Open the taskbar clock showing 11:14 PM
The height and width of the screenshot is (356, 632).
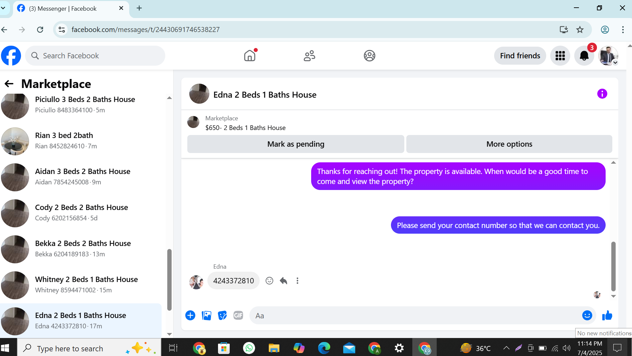click(590, 348)
